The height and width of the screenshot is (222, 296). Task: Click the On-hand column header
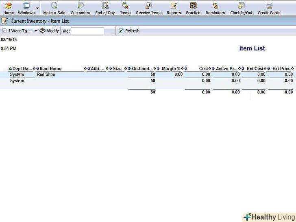pyautogui.click(x=142, y=69)
